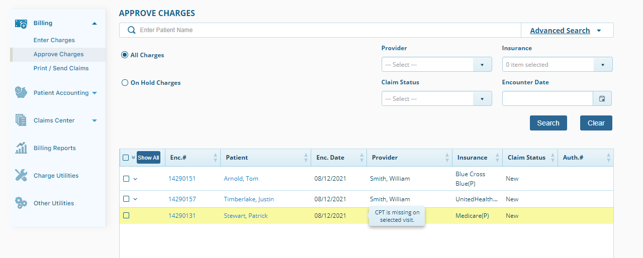Click the Search button

tap(548, 123)
